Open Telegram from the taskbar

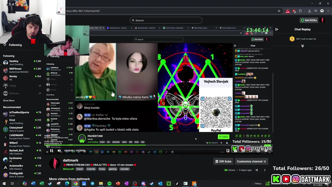(x=92, y=184)
